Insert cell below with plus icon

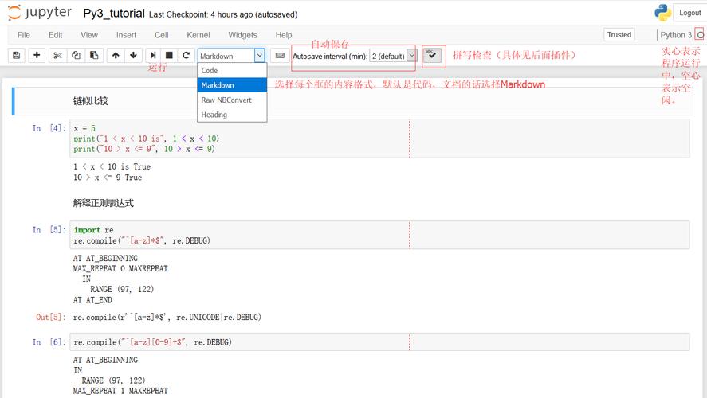click(37, 56)
